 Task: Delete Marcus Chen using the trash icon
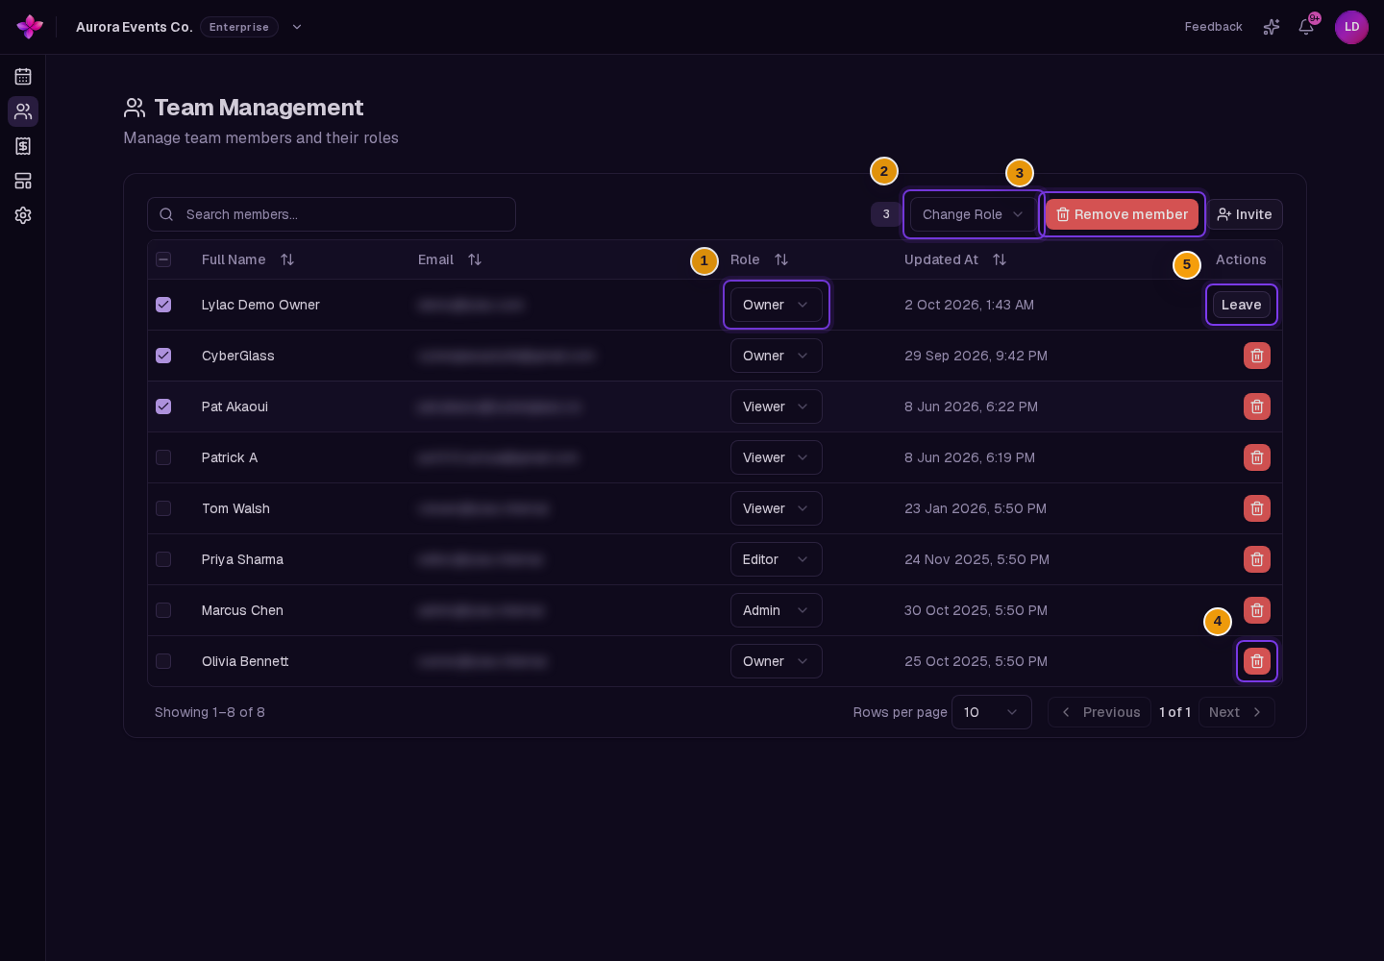[x=1257, y=610]
